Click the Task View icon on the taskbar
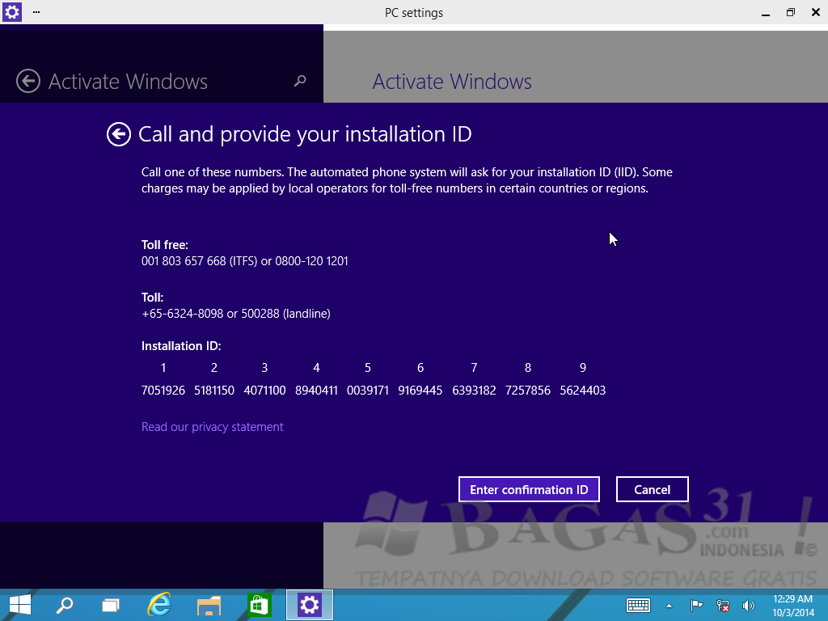Image resolution: width=828 pixels, height=621 pixels. [x=110, y=605]
